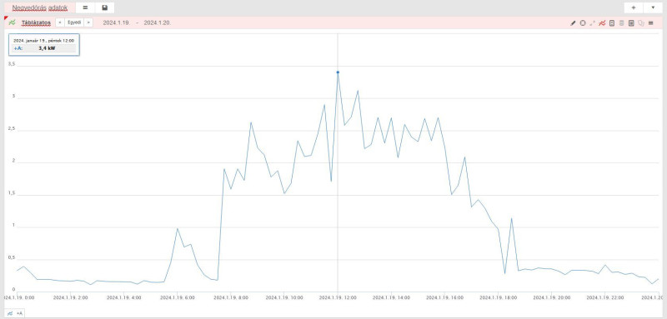Click the end date 2024.1.20.
Image resolution: width=667 pixels, height=319 pixels.
pos(158,23)
